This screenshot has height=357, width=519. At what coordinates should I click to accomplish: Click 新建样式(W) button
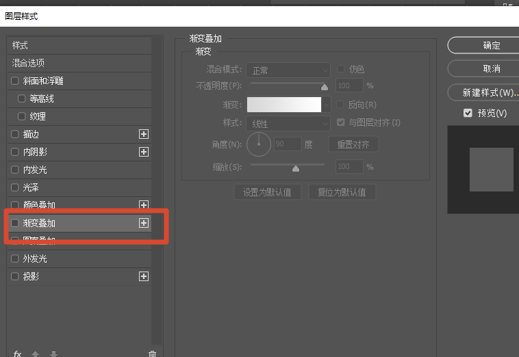tap(483, 92)
